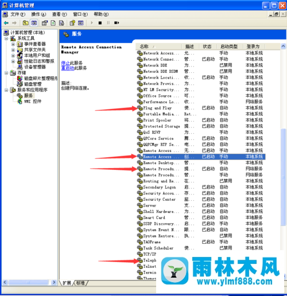Screen dimensions: 287x296
Task: Expand the 性能日志和警报 tree node
Action: click(x=13, y=61)
